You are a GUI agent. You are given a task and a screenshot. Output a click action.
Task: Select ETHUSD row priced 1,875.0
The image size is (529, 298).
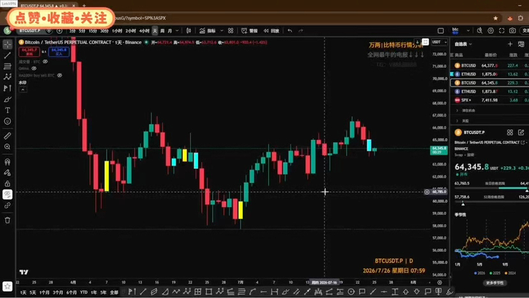(490, 74)
